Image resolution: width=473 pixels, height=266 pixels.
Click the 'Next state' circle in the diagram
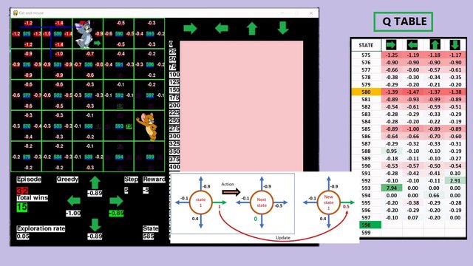(262, 202)
